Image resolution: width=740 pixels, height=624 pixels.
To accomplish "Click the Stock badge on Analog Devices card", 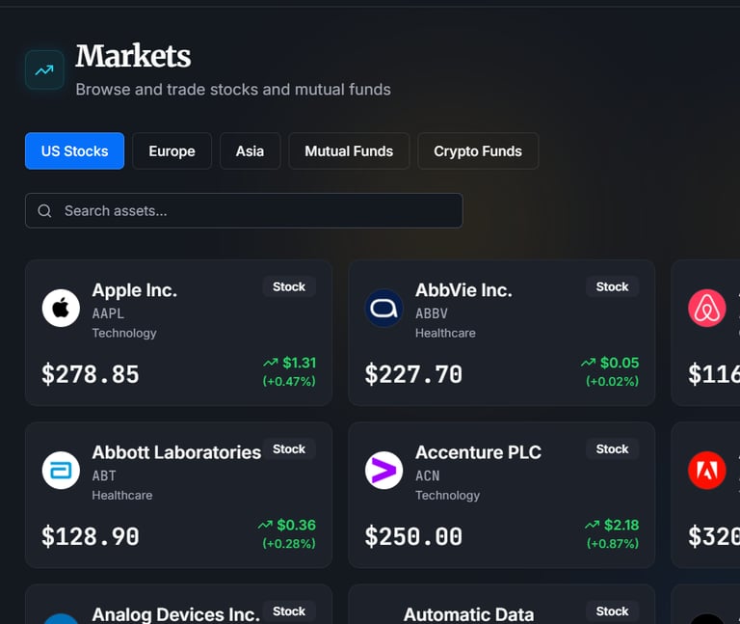I will click(x=289, y=611).
